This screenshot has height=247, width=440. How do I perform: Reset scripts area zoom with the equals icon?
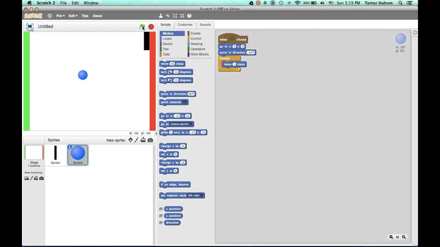point(398,237)
